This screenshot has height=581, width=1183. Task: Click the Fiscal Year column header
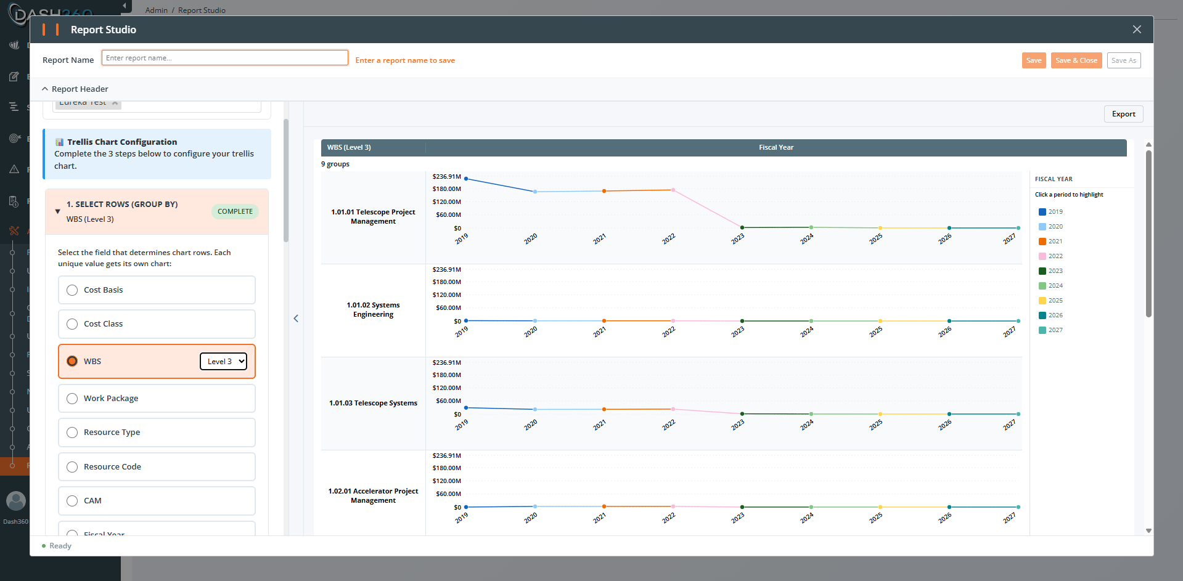776,147
